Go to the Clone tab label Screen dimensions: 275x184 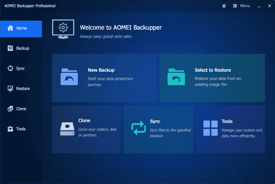[x=21, y=109]
